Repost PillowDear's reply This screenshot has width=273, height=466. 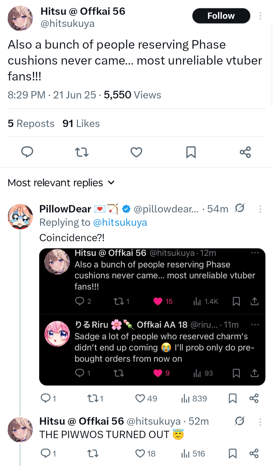(x=95, y=399)
